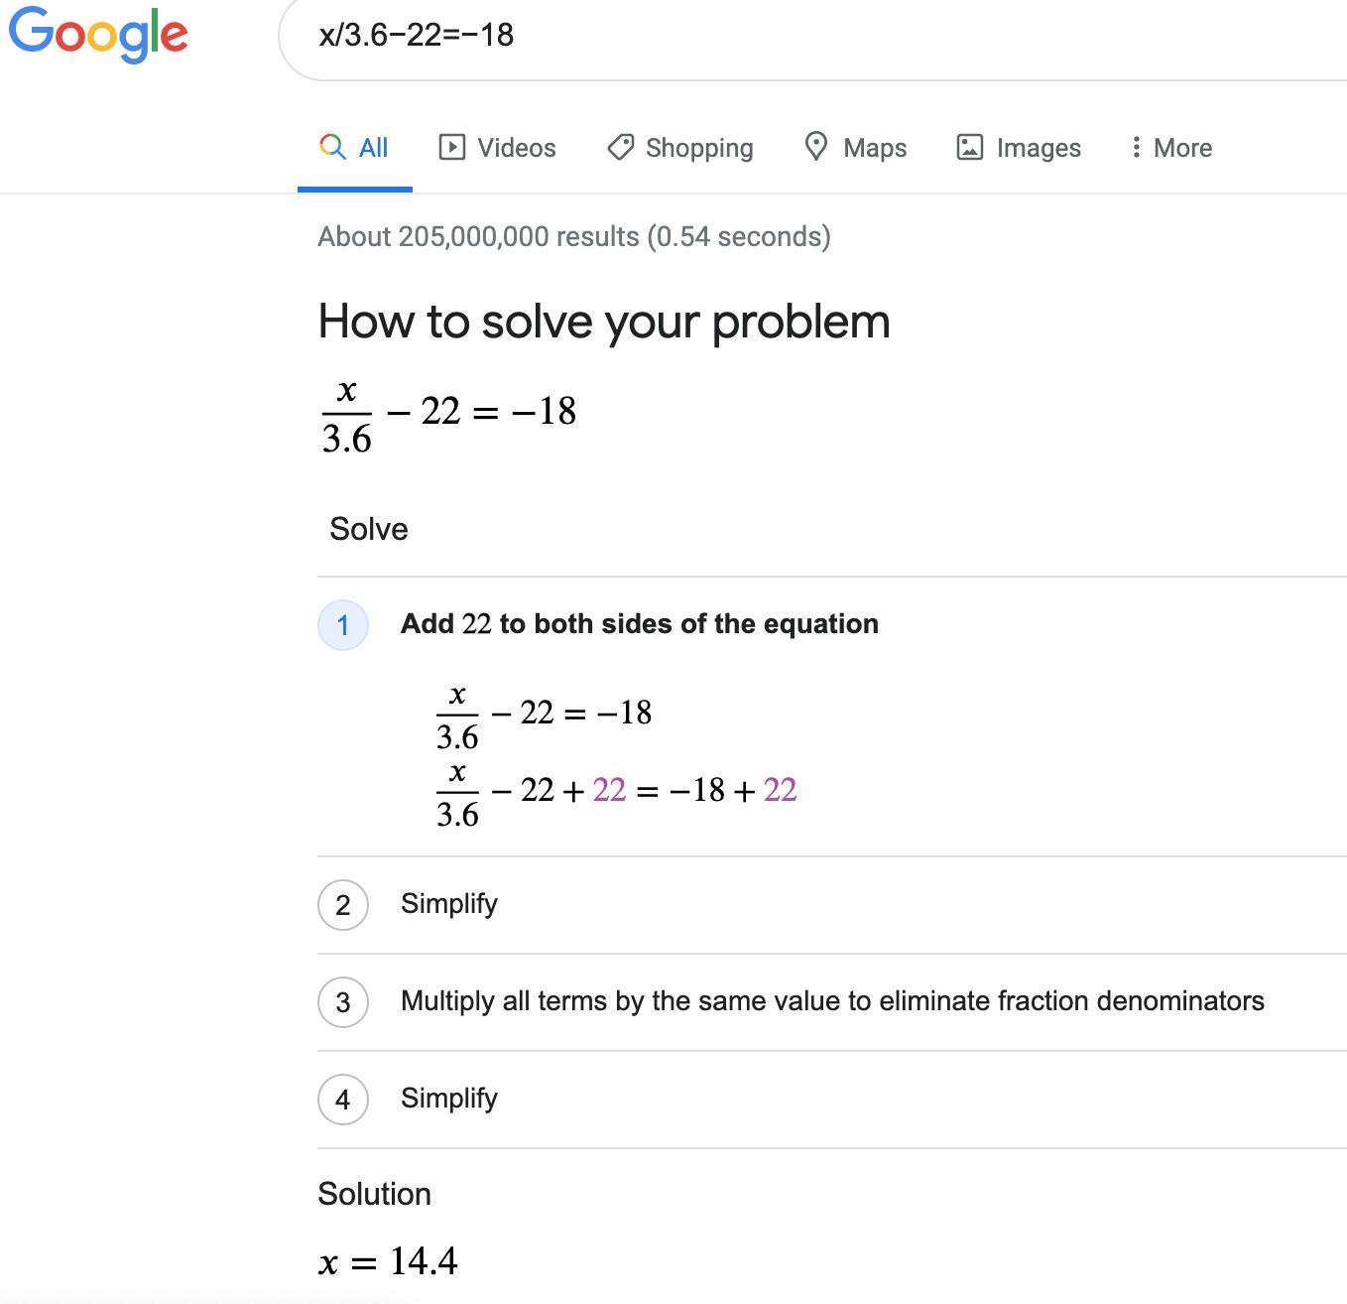Image resolution: width=1347 pixels, height=1304 pixels.
Task: Open the More search options menu
Action: pyautogui.click(x=1171, y=147)
